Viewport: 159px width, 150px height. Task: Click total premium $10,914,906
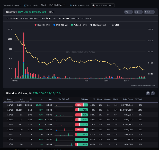(126, 110)
